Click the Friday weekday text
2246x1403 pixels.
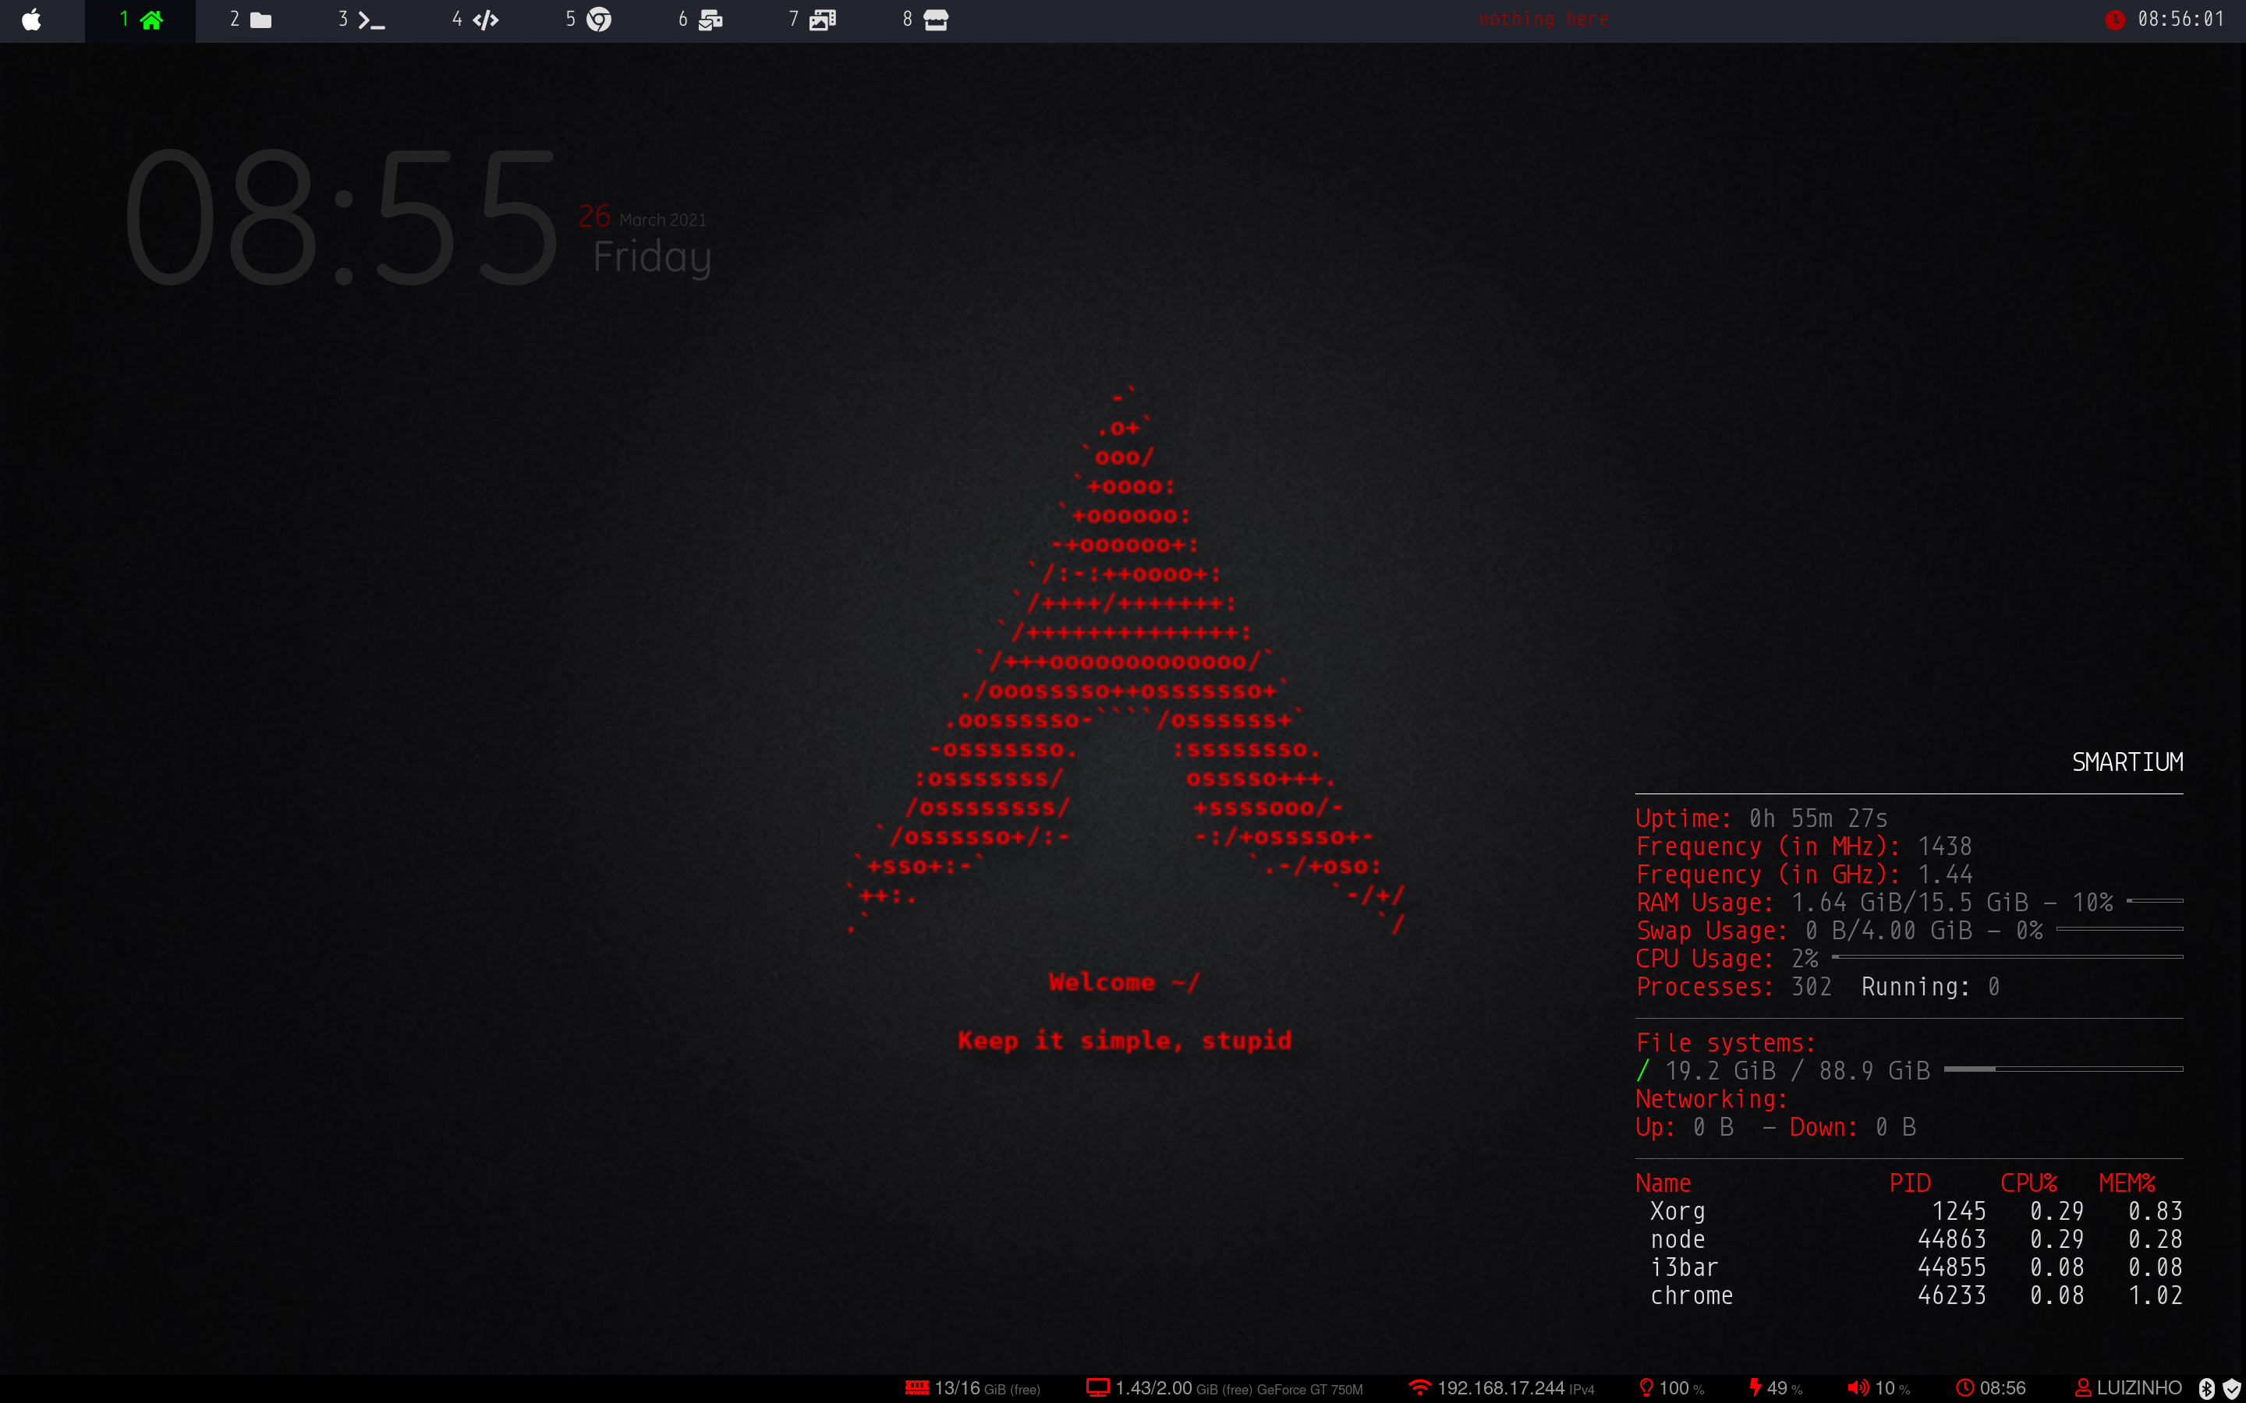click(653, 257)
